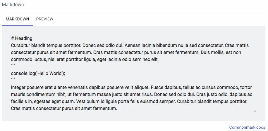
Task: Open the Commonmark docs link
Action: click(x=247, y=127)
